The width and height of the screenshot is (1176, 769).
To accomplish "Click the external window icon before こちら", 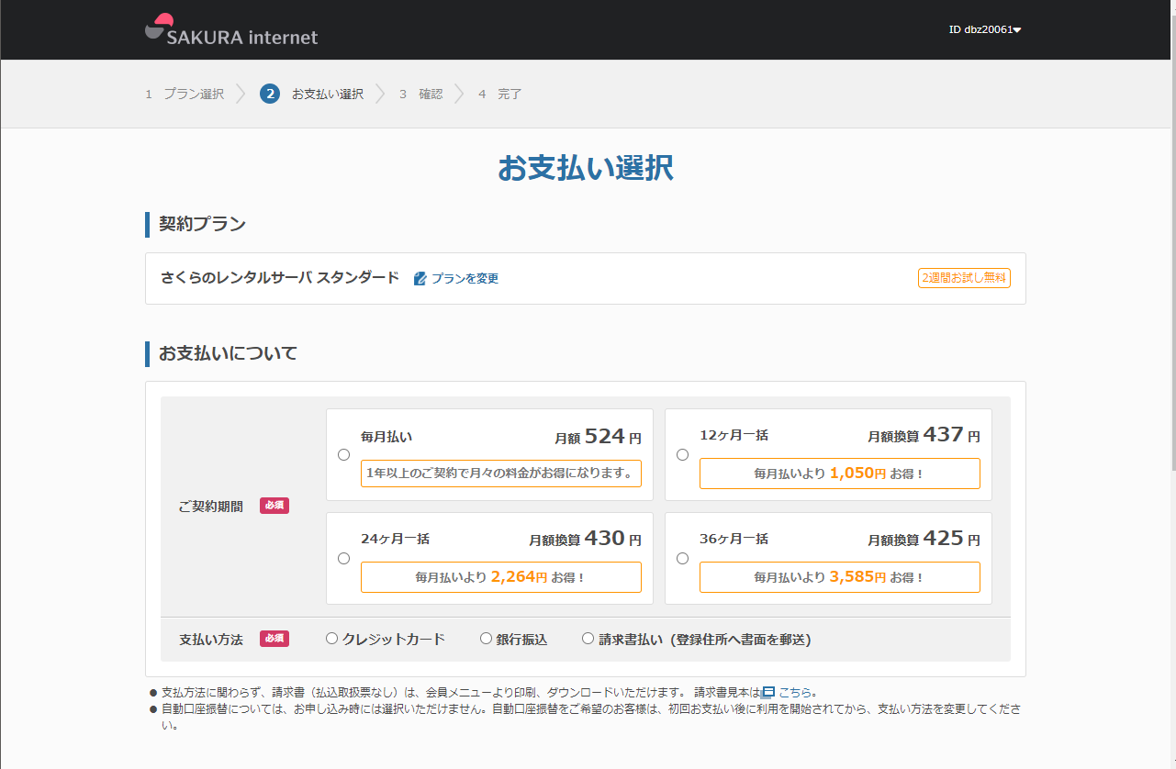I will 769,692.
